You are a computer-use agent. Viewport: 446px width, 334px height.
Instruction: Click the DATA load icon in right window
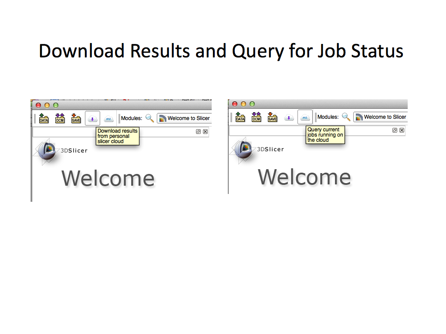[x=240, y=117]
